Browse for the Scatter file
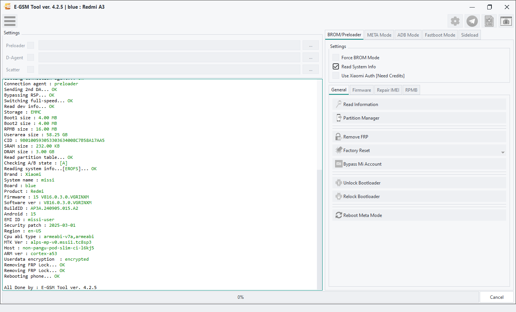Screen dimensions: 516x312 [x=311, y=69]
